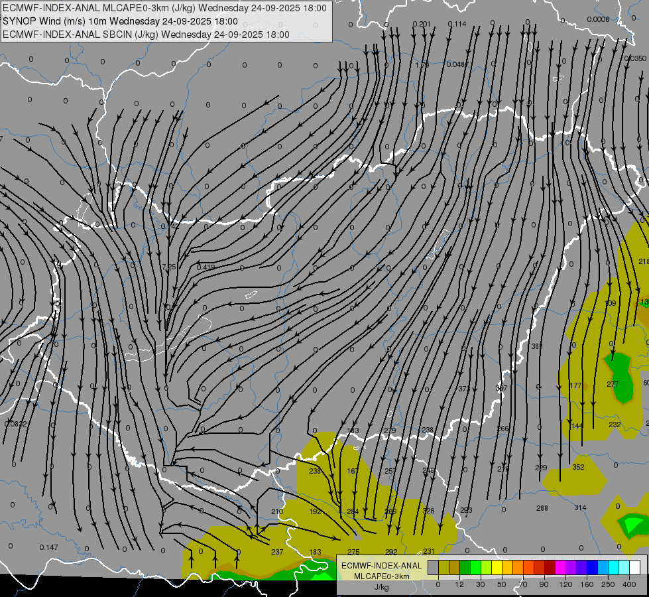This screenshot has height=597, width=649.
Task: Select the pure blue legend swatch
Action: coord(592,567)
